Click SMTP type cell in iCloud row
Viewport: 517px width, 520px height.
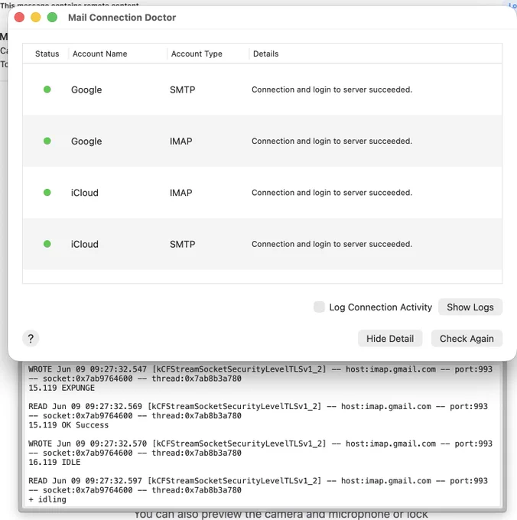point(182,245)
